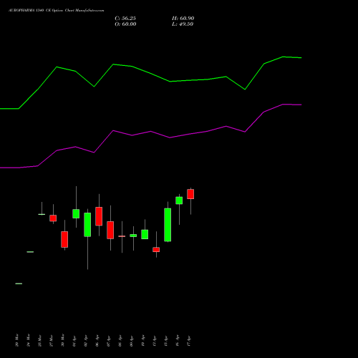This screenshot has height=358, width=358.
Task: Click the red candle above 30 Mar
Action: click(x=64, y=239)
